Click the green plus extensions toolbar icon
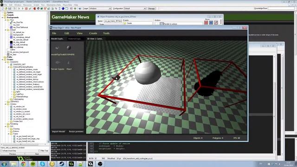 (75, 8)
